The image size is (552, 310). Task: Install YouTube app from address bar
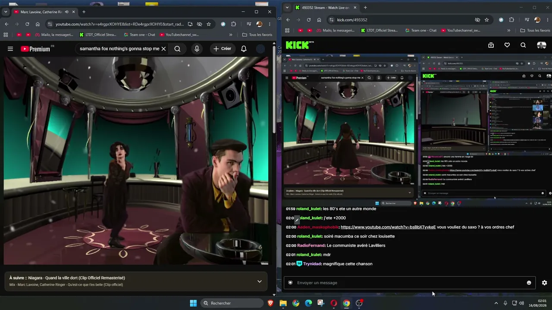click(x=190, y=24)
